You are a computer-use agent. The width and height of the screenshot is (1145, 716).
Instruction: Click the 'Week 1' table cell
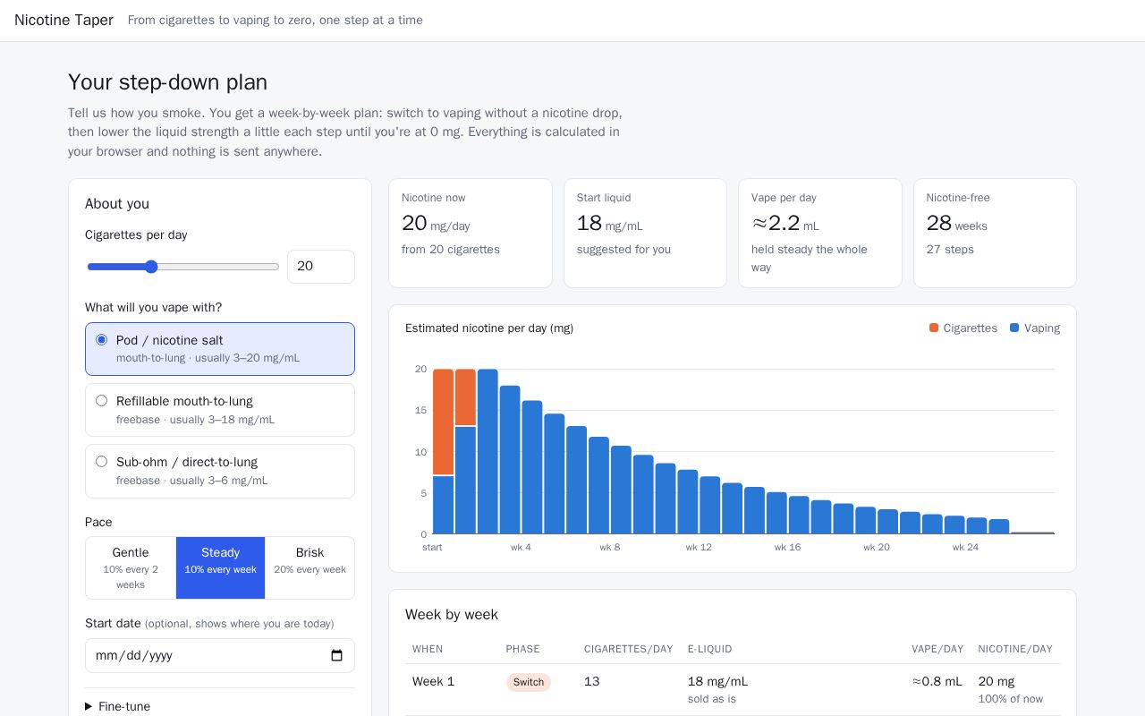[433, 681]
